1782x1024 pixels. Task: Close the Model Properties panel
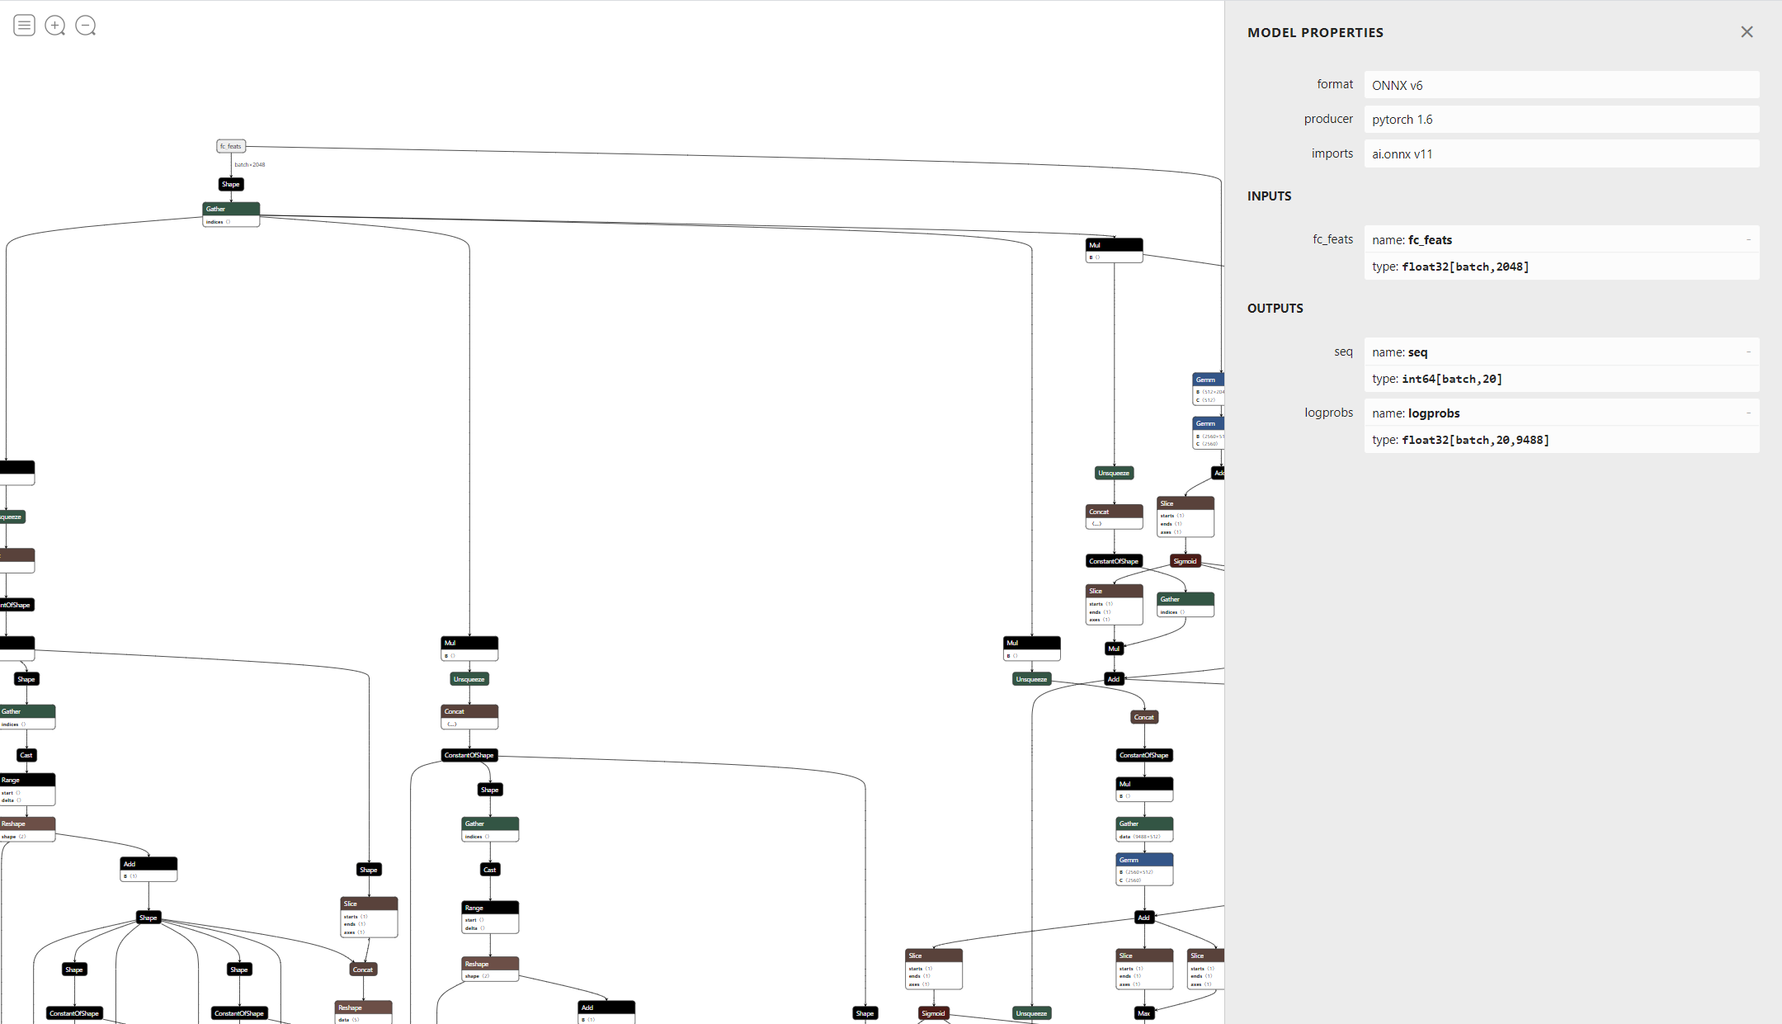coord(1747,31)
